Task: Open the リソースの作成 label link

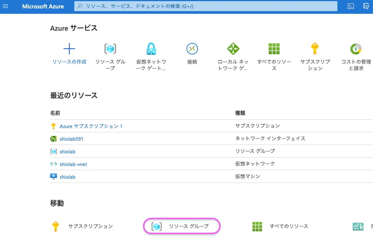Action: tap(69, 62)
